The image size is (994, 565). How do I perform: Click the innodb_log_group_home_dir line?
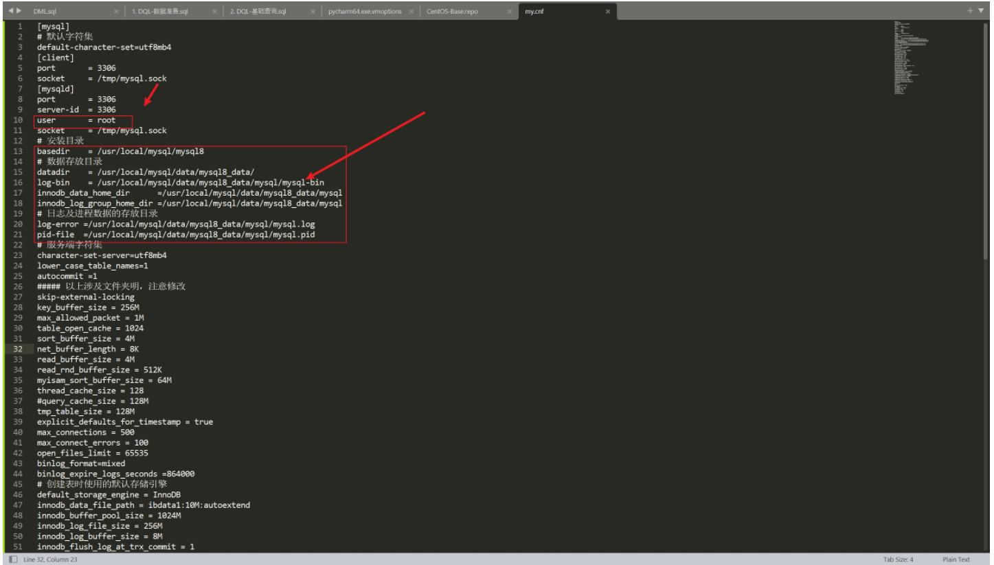point(190,203)
